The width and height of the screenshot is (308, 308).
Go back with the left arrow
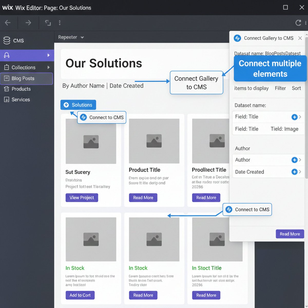coord(8,23)
